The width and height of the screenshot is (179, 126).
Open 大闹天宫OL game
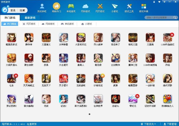[x=12, y=58]
